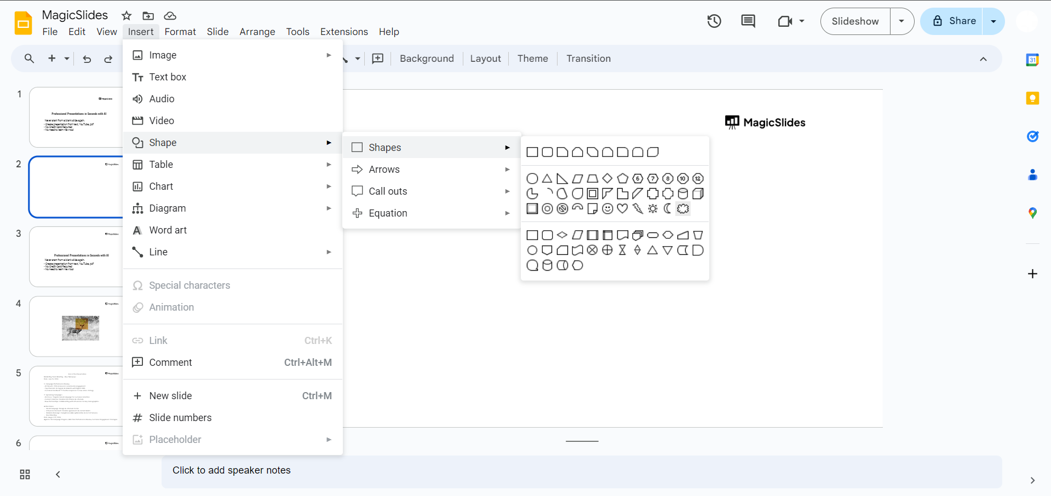Click the search magnifier in toolbar
This screenshot has height=496, width=1051.
pyautogui.click(x=30, y=59)
